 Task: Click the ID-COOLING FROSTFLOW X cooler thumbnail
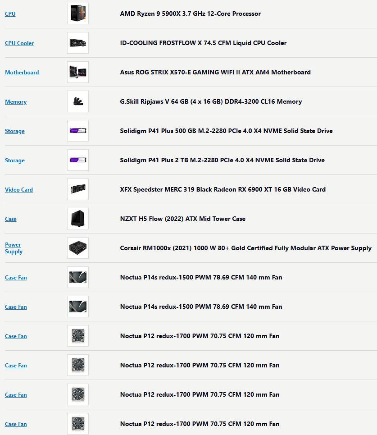(x=78, y=43)
